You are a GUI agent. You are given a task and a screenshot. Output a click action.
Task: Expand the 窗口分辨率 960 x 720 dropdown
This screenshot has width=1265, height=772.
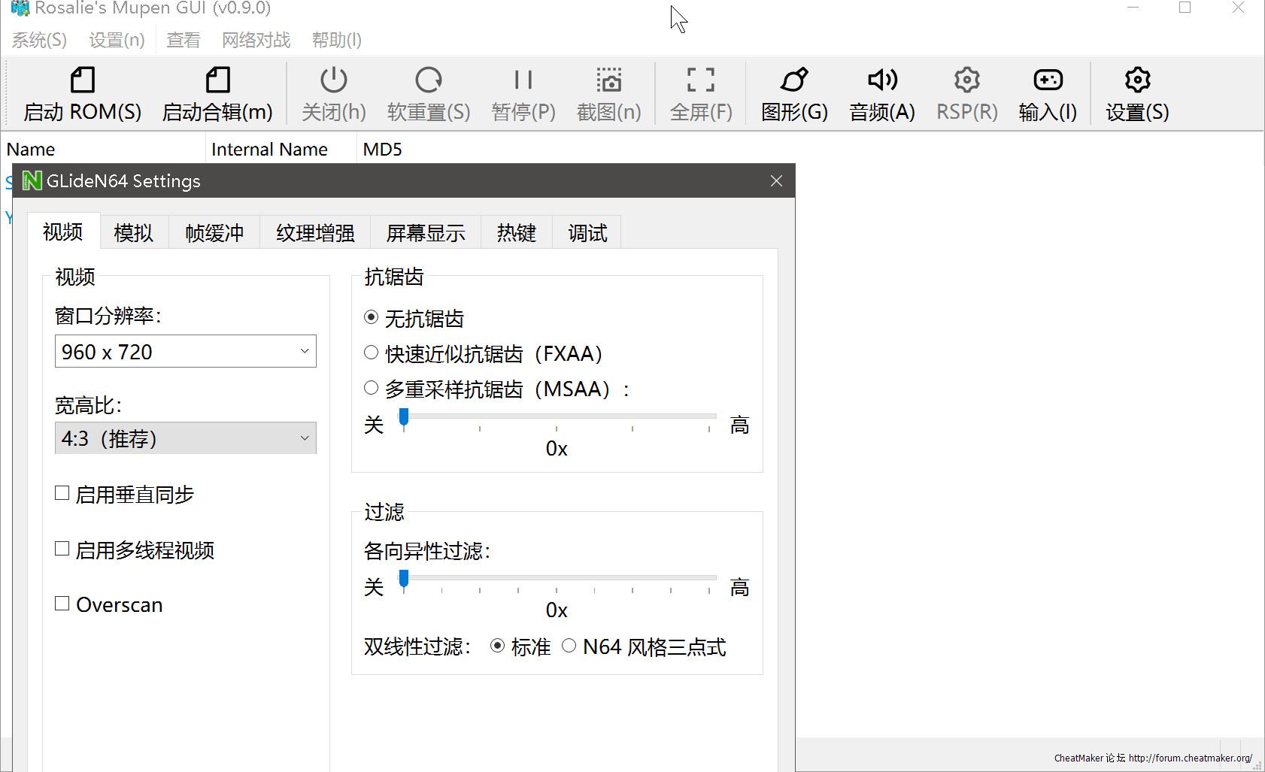pos(186,351)
